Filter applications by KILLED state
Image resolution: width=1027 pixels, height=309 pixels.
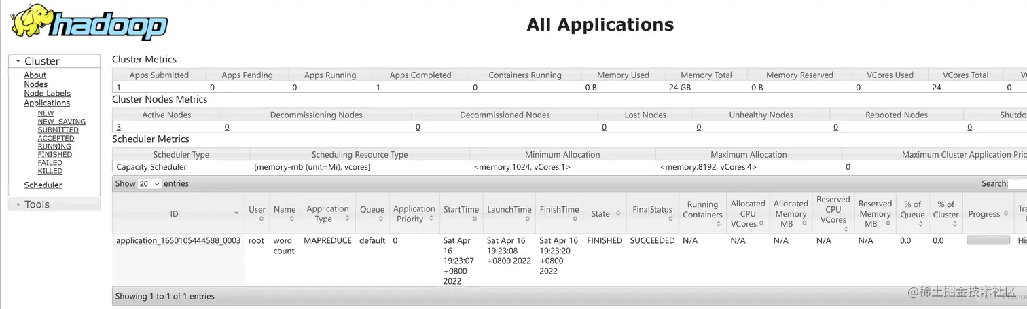50,171
